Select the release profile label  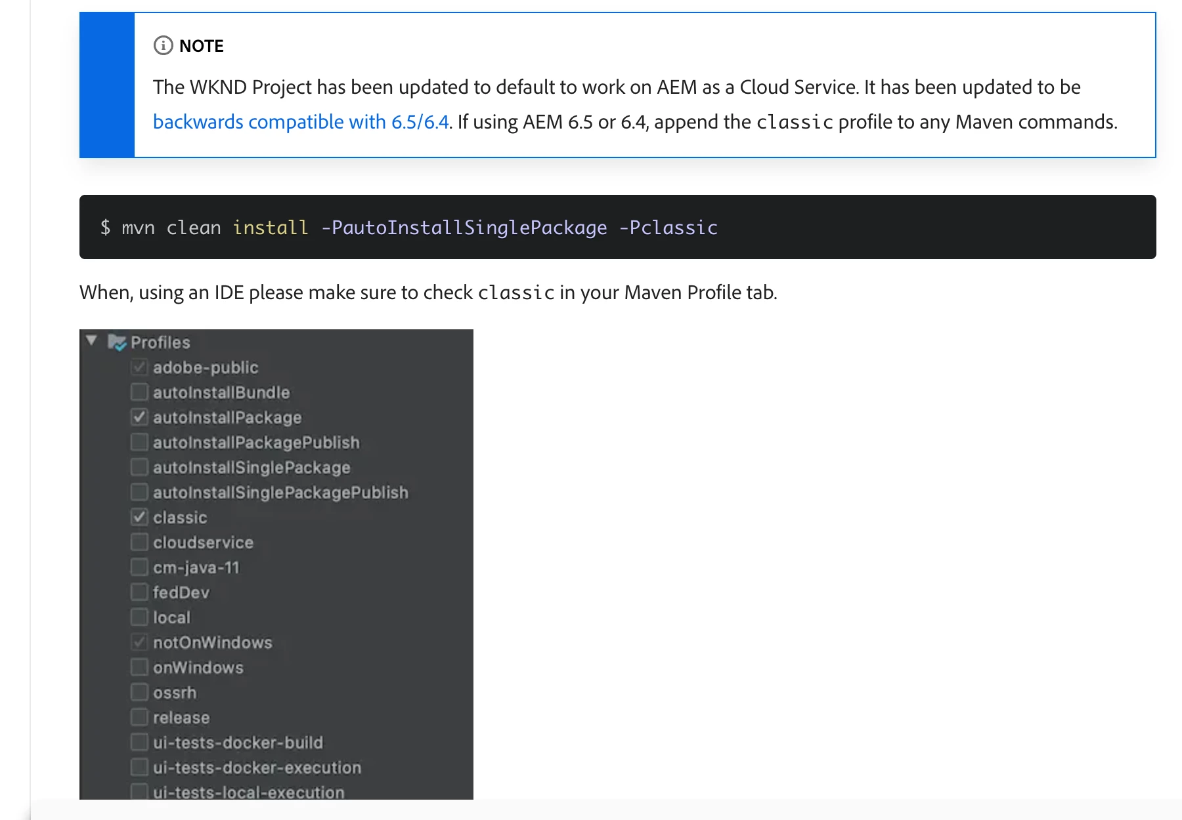click(181, 718)
